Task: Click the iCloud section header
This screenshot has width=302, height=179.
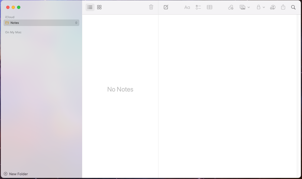Action: pos(10,17)
